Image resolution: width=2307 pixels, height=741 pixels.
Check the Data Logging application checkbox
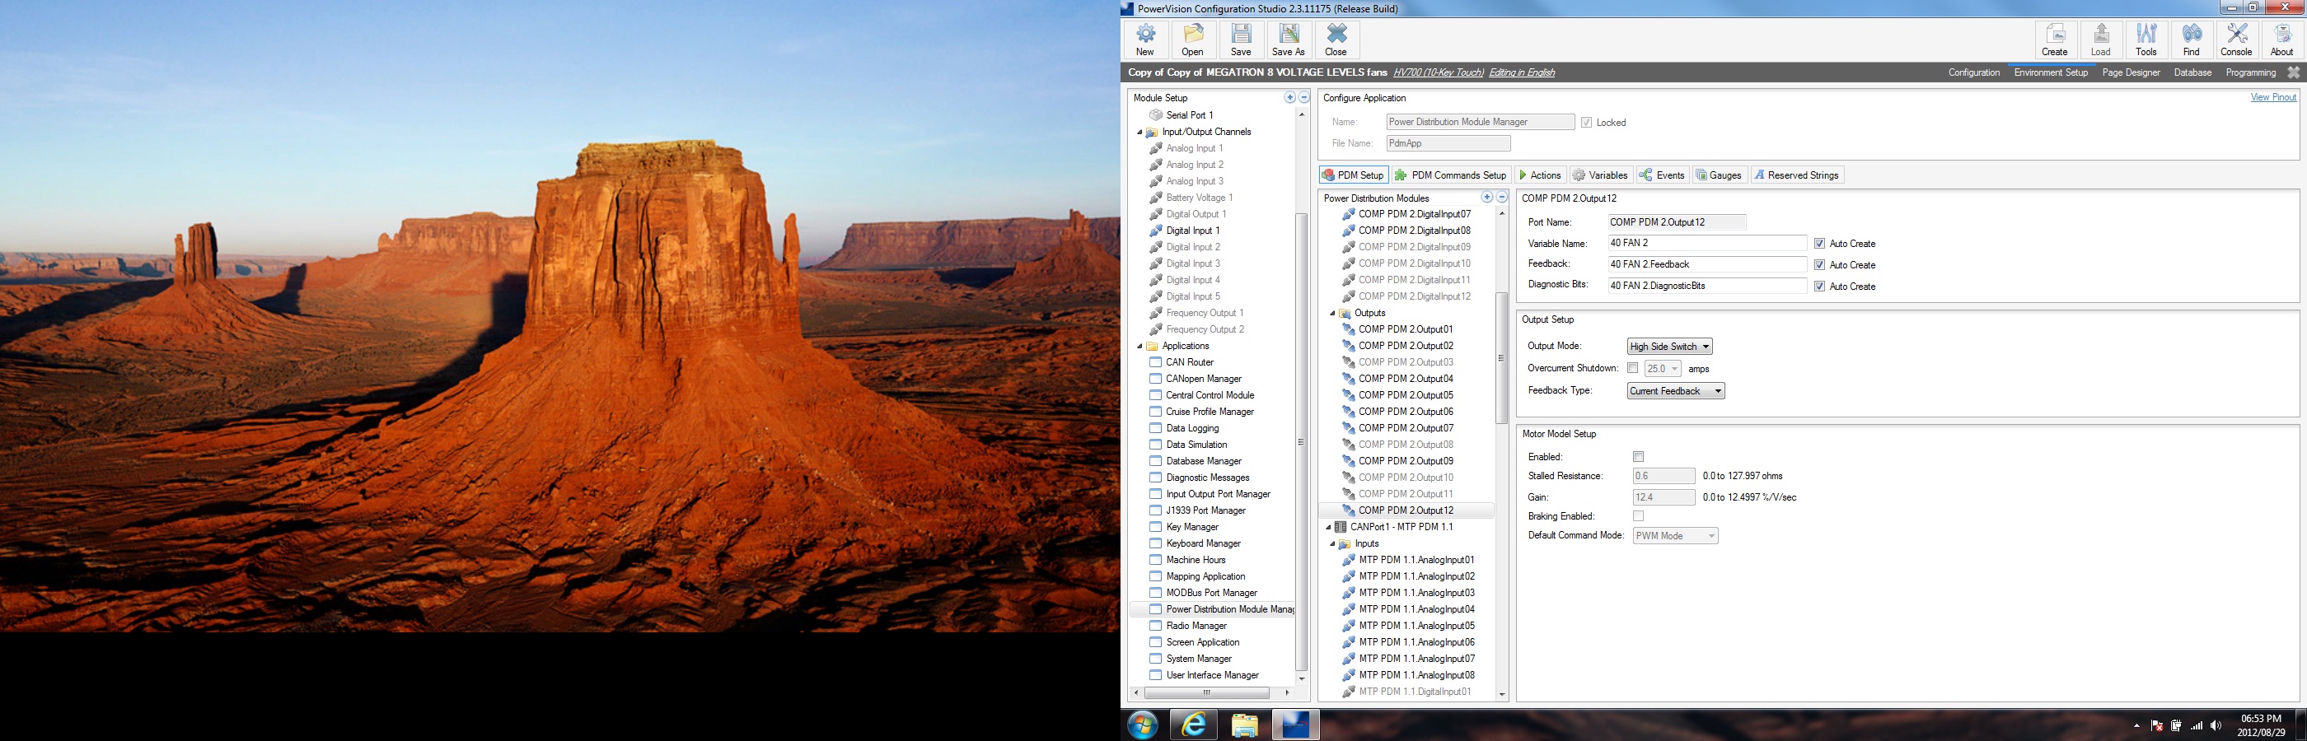tap(1155, 428)
